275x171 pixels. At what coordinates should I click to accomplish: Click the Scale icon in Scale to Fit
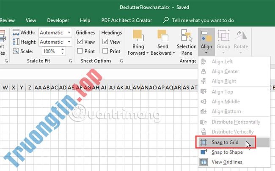pos(16,51)
